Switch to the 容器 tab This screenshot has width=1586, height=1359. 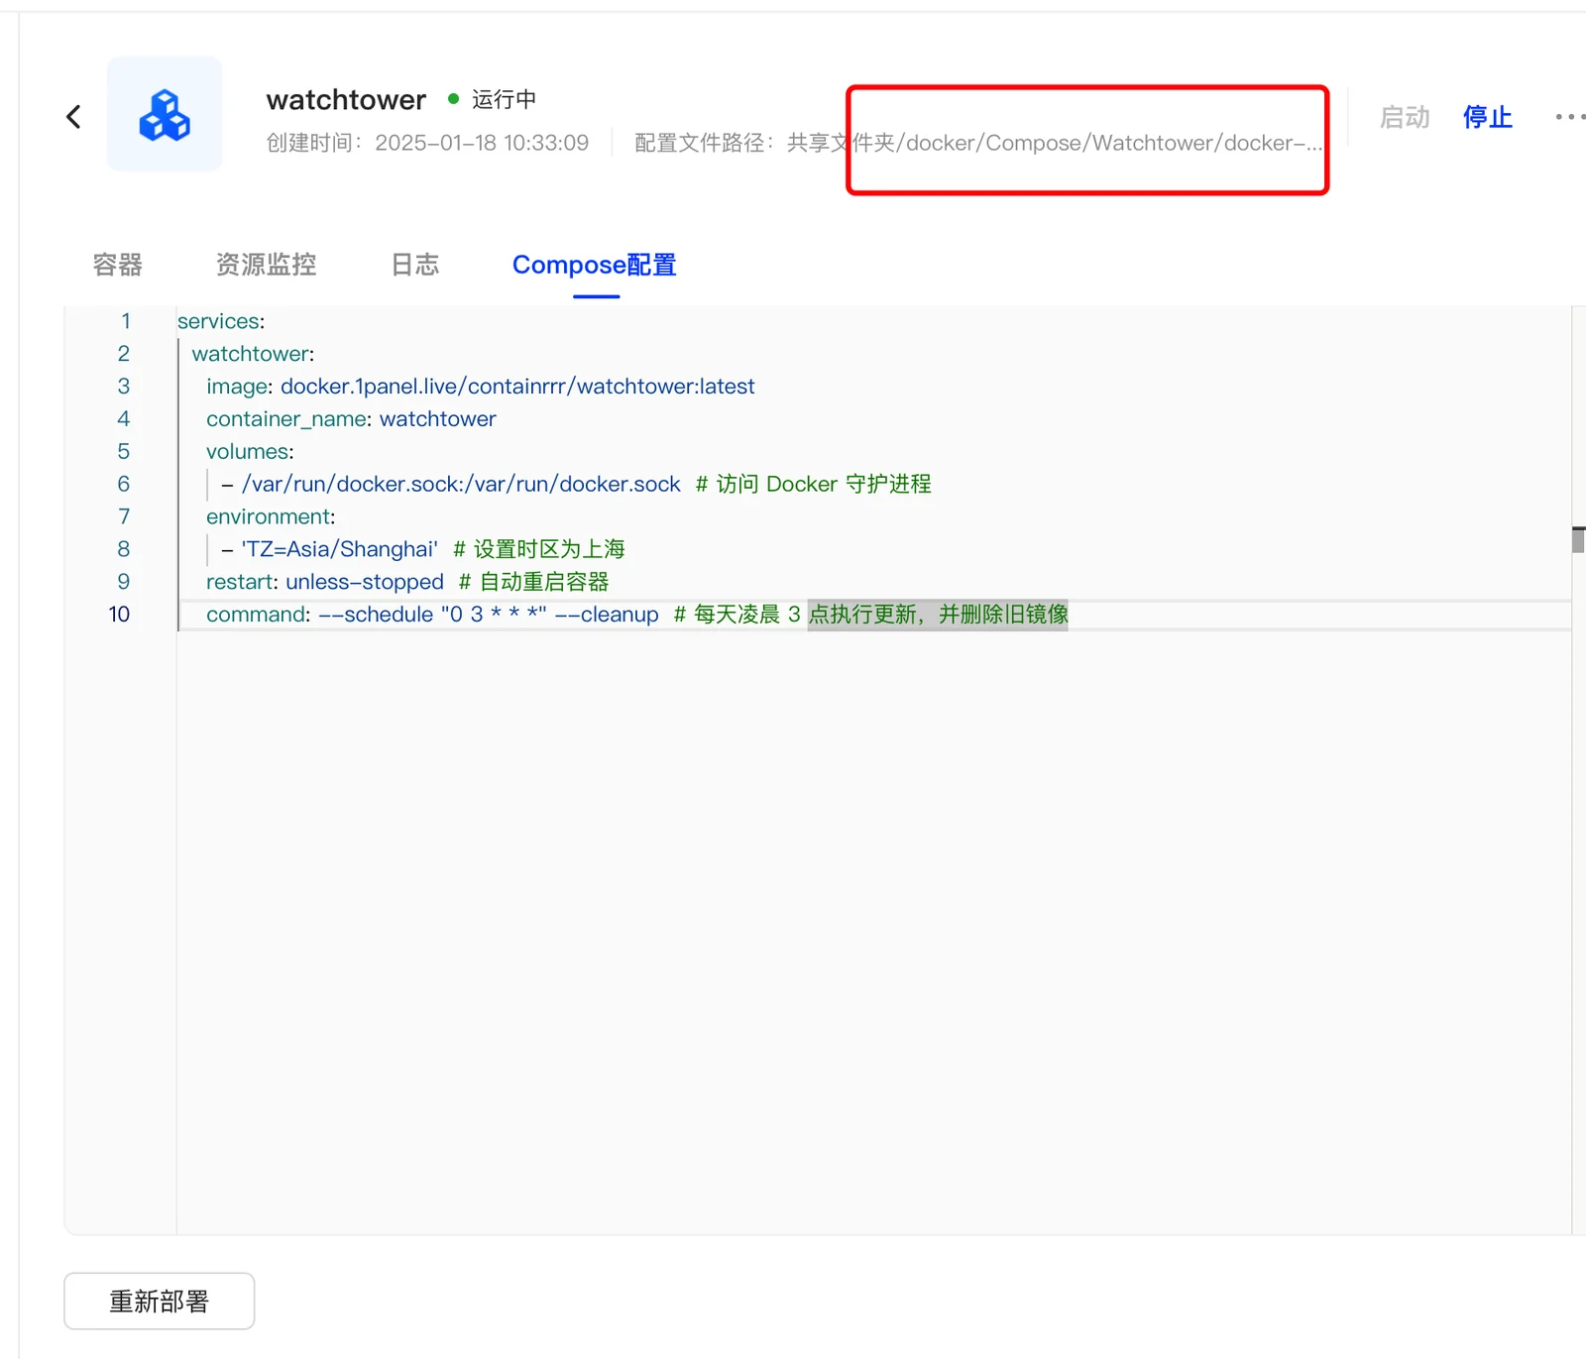tap(116, 265)
